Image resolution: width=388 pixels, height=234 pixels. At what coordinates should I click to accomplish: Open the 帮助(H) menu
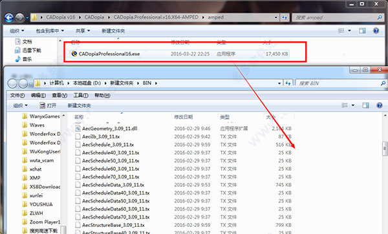tap(102, 95)
